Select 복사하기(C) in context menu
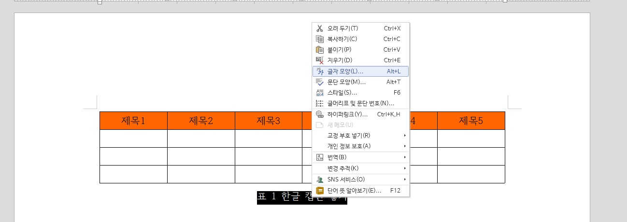The image size is (627, 222). [x=360, y=39]
